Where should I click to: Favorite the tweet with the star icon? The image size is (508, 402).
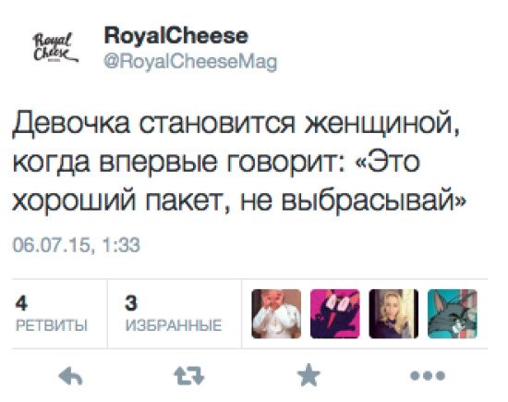click(x=308, y=375)
